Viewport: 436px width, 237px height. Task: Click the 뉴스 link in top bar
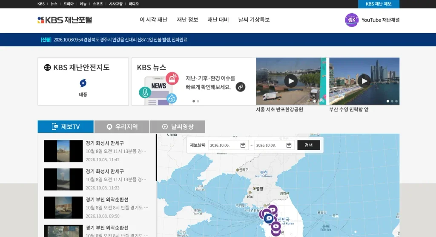tap(54, 4)
